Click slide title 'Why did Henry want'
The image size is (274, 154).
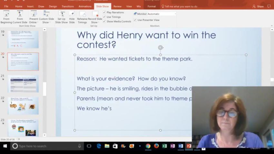pos(146,40)
